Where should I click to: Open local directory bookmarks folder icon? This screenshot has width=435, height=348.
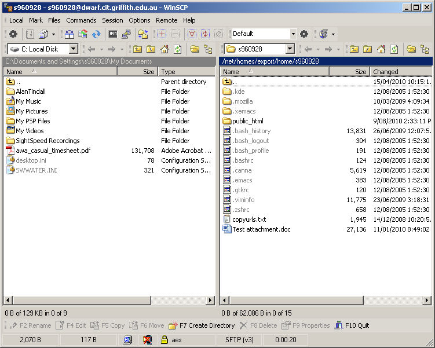click(195, 49)
